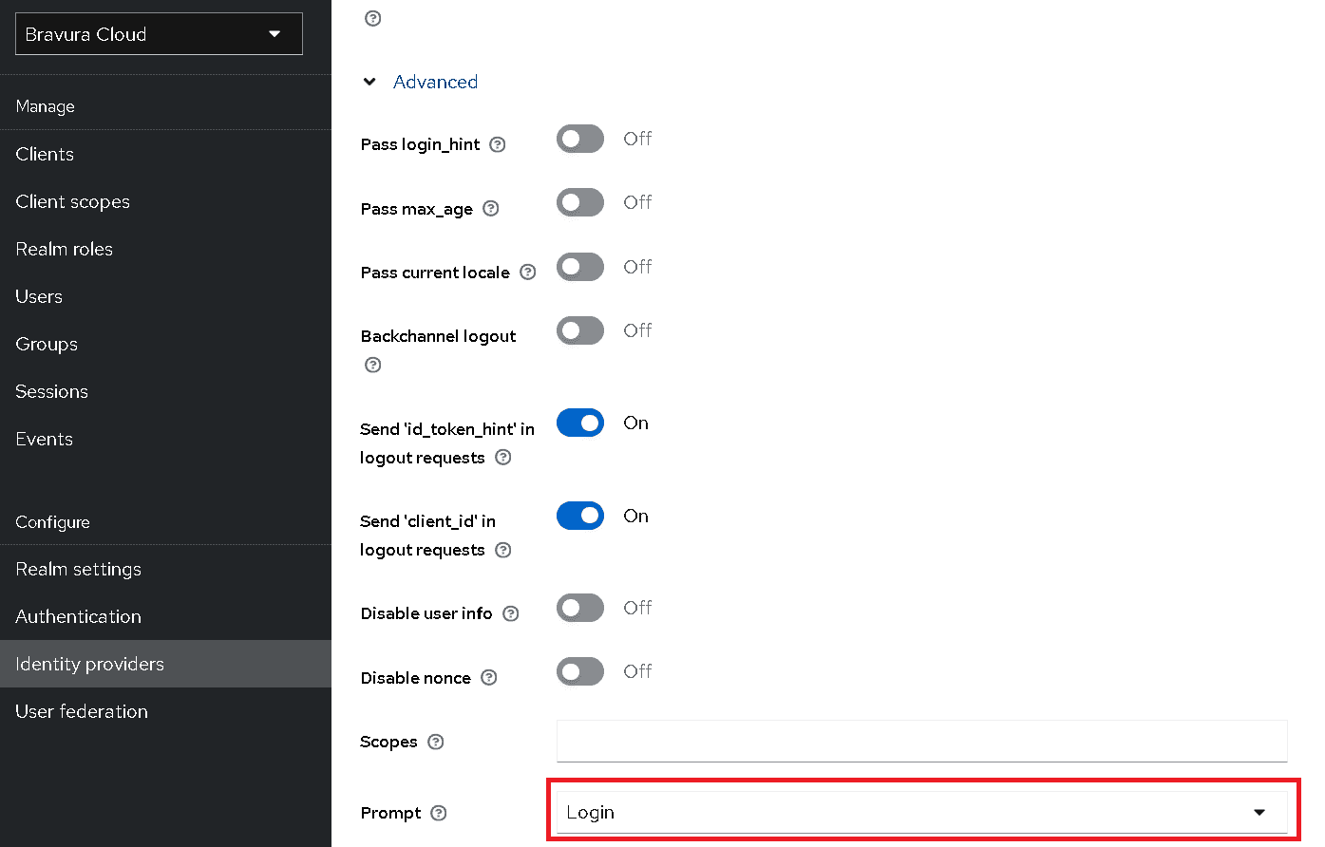Click help icon next to Pass login_hint

pyautogui.click(x=497, y=145)
